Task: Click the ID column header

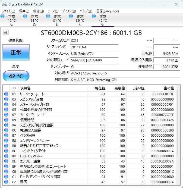Action: click(14, 88)
